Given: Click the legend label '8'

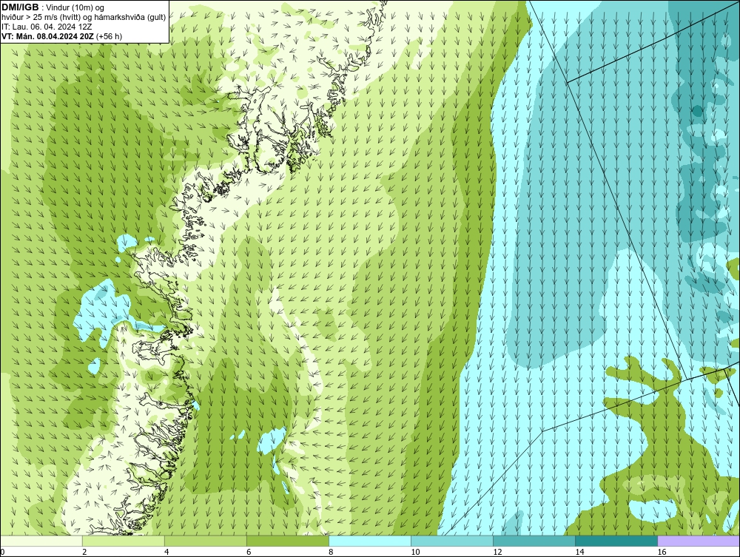Looking at the screenshot, I should (331, 552).
